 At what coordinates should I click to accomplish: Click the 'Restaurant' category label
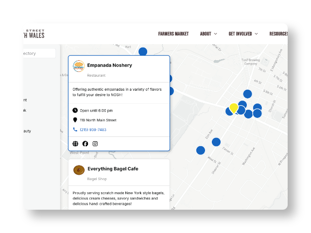click(x=96, y=75)
